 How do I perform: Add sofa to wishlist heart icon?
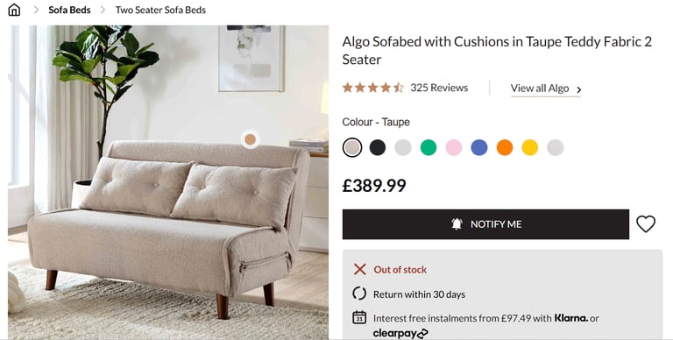tap(646, 223)
